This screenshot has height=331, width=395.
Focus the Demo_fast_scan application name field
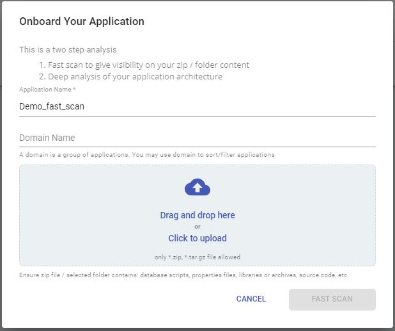tap(197, 106)
